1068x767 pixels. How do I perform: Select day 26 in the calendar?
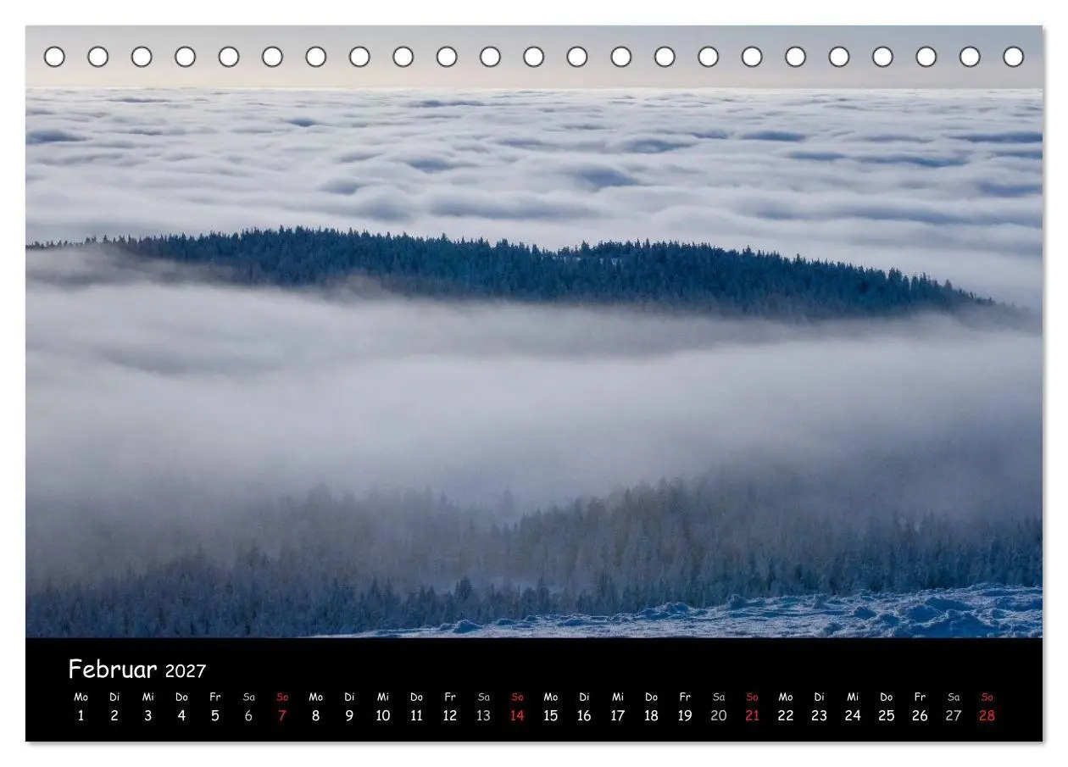(x=920, y=715)
